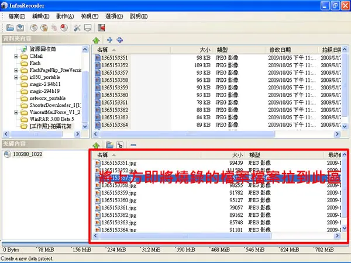Open the 動作(A) menu

point(65,16)
